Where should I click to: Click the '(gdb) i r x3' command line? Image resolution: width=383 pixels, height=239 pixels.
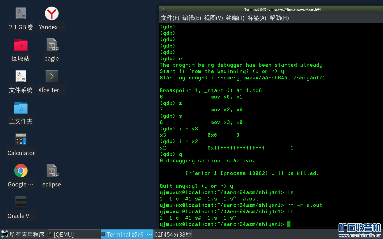pyautogui.click(x=179, y=129)
